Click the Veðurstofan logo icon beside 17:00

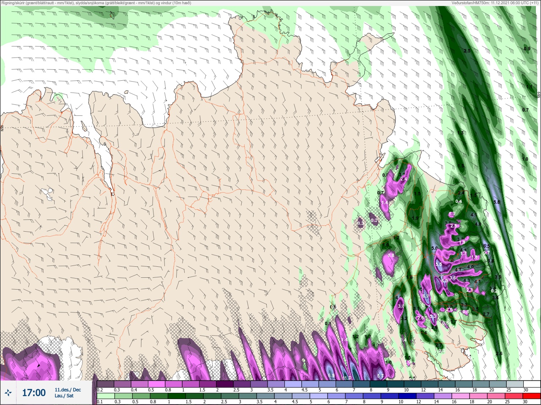point(8,393)
